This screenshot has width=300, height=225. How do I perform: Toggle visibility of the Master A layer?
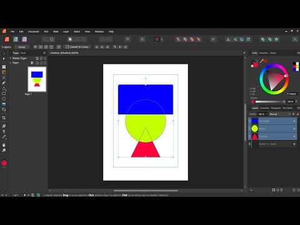tap(294, 144)
